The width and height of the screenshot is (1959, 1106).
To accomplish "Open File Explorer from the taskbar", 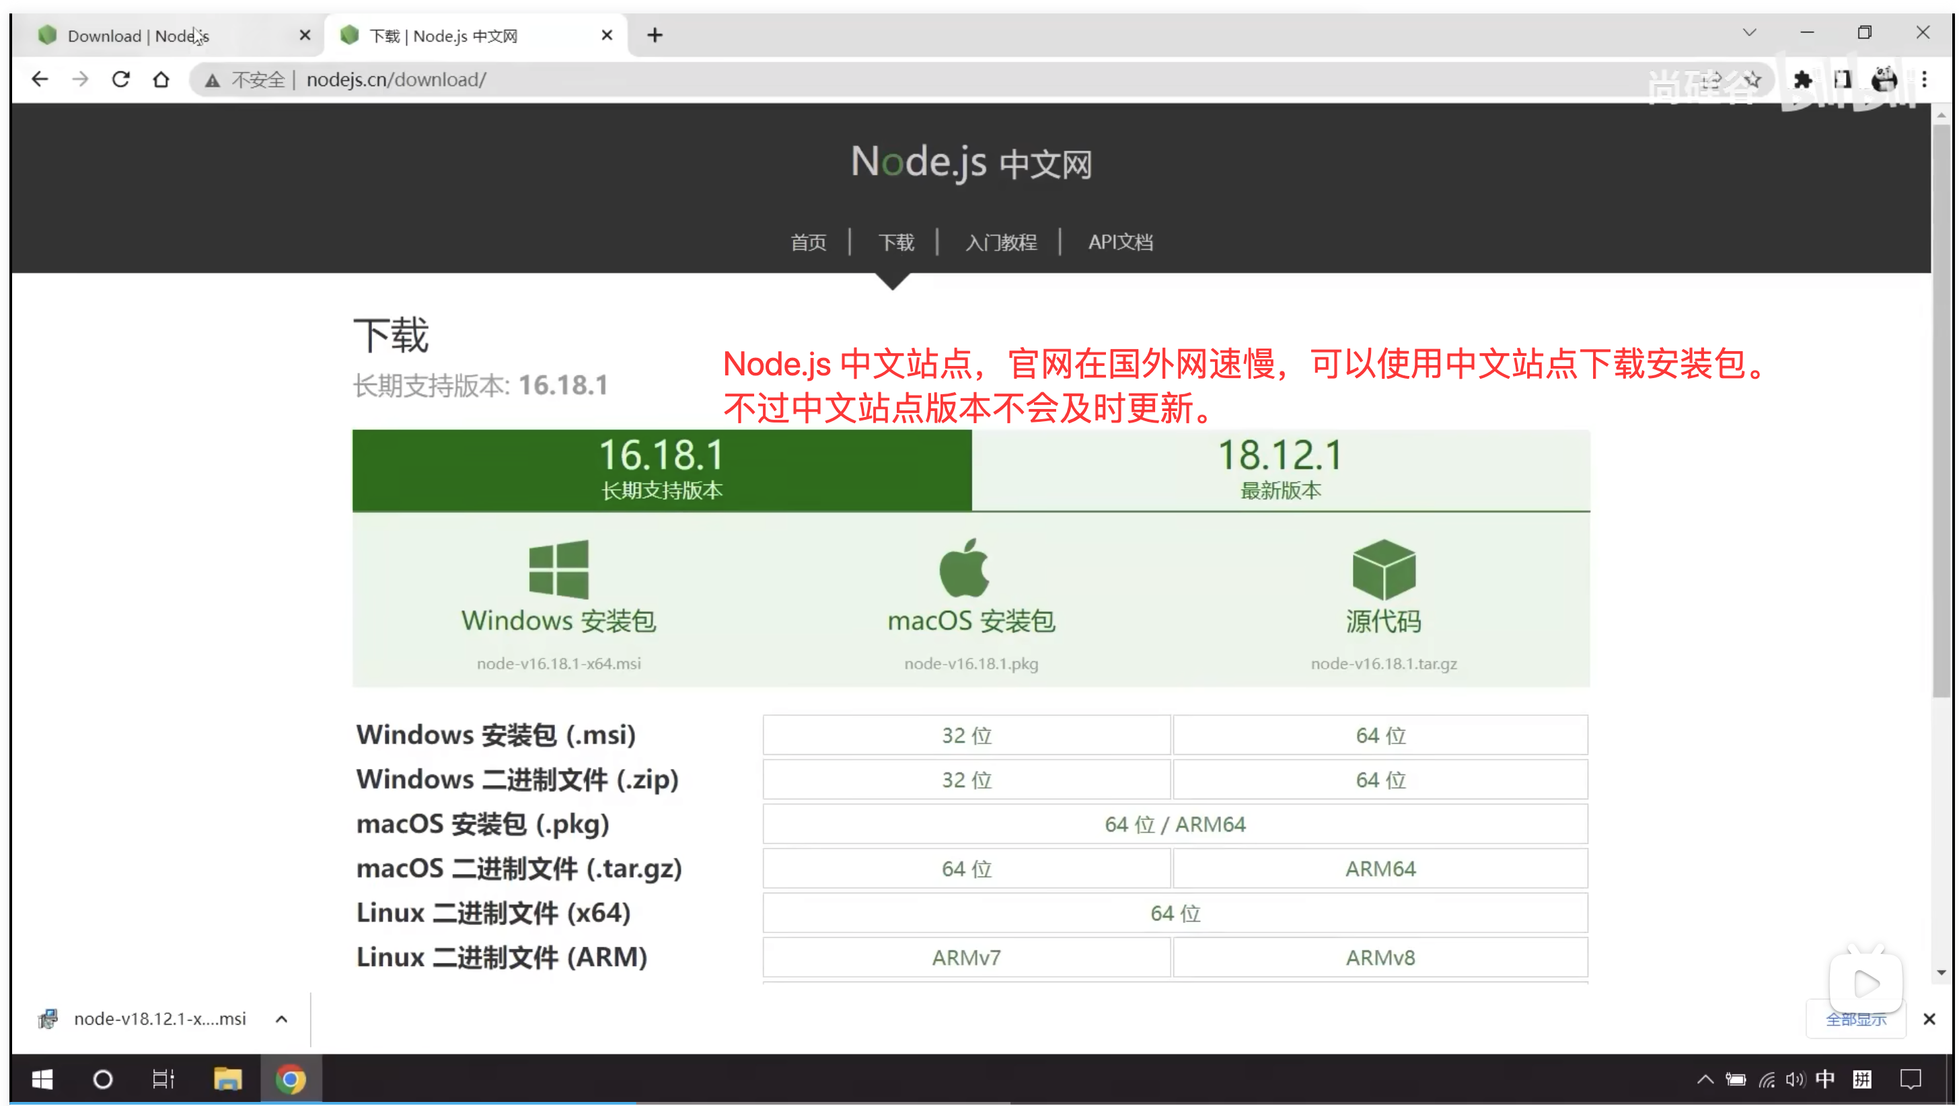I will (227, 1078).
